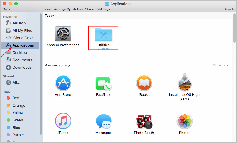The image size is (237, 143).
Task: Click the App Store label
Action: pos(63,95)
